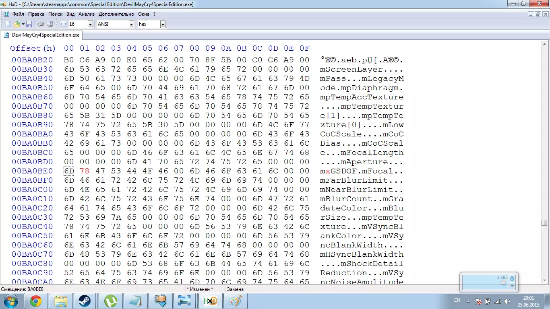550x309 pixels.
Task: Click the Offset(h) column header
Action: [33, 48]
